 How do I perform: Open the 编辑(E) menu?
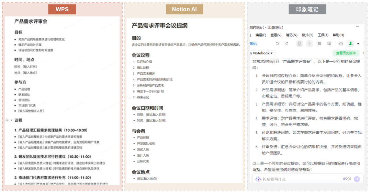pos(260,35)
